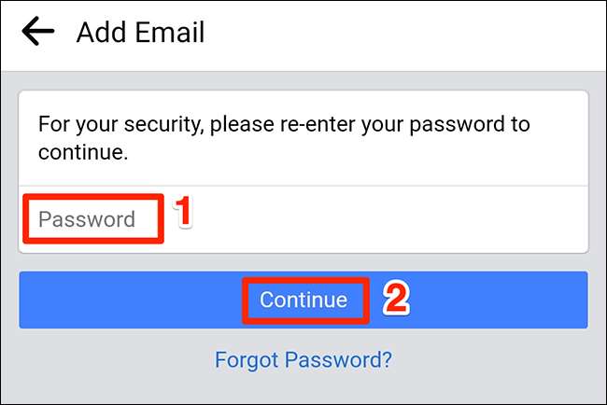Click the Add Email page title
Viewport: 607px width, 405px height.
pos(140,33)
